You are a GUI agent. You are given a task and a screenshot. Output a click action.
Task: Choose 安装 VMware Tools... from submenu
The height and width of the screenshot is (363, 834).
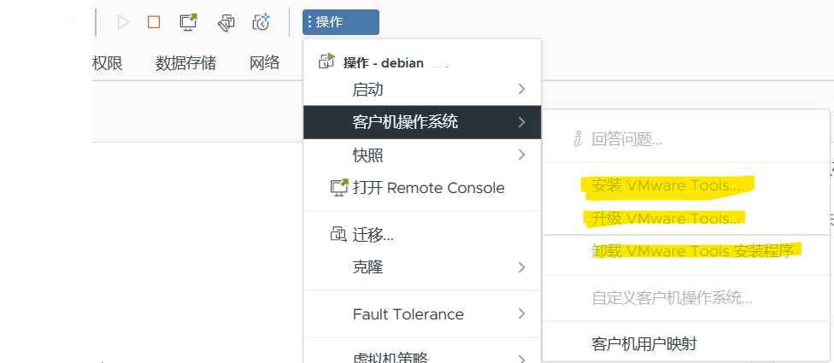coord(666,186)
